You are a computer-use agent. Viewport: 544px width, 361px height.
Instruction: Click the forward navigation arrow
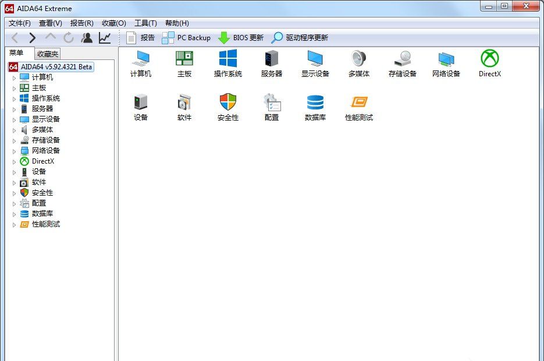click(x=33, y=38)
